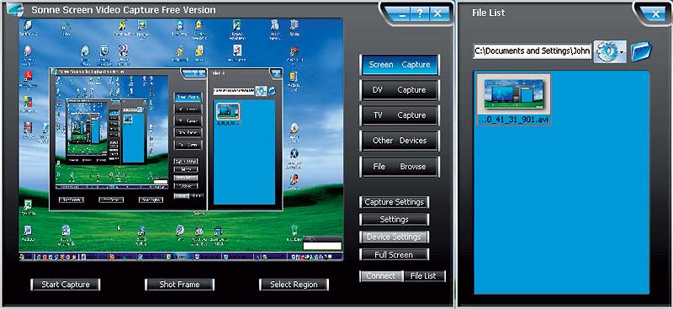This screenshot has height=309, width=673.
Task: Click the folder path input field
Action: [x=533, y=51]
